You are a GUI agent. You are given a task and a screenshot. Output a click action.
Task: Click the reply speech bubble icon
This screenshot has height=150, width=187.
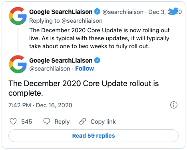(47, 121)
